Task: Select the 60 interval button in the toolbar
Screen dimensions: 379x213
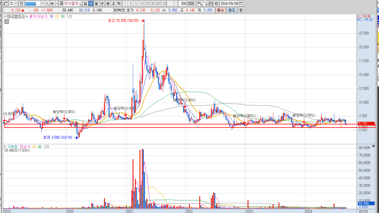Action: (158, 3)
